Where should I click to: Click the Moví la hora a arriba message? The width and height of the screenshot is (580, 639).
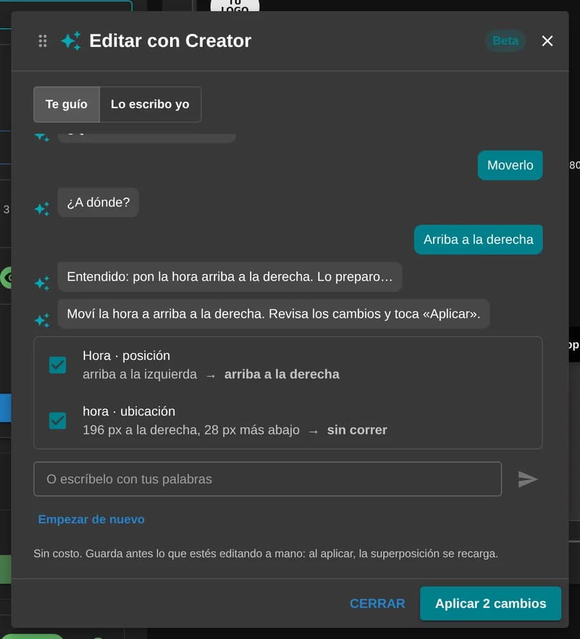tap(273, 314)
